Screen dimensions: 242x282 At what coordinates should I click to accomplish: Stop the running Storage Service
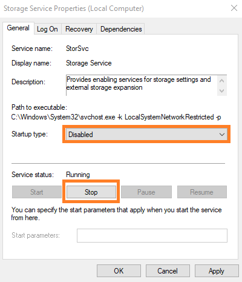tap(91, 192)
